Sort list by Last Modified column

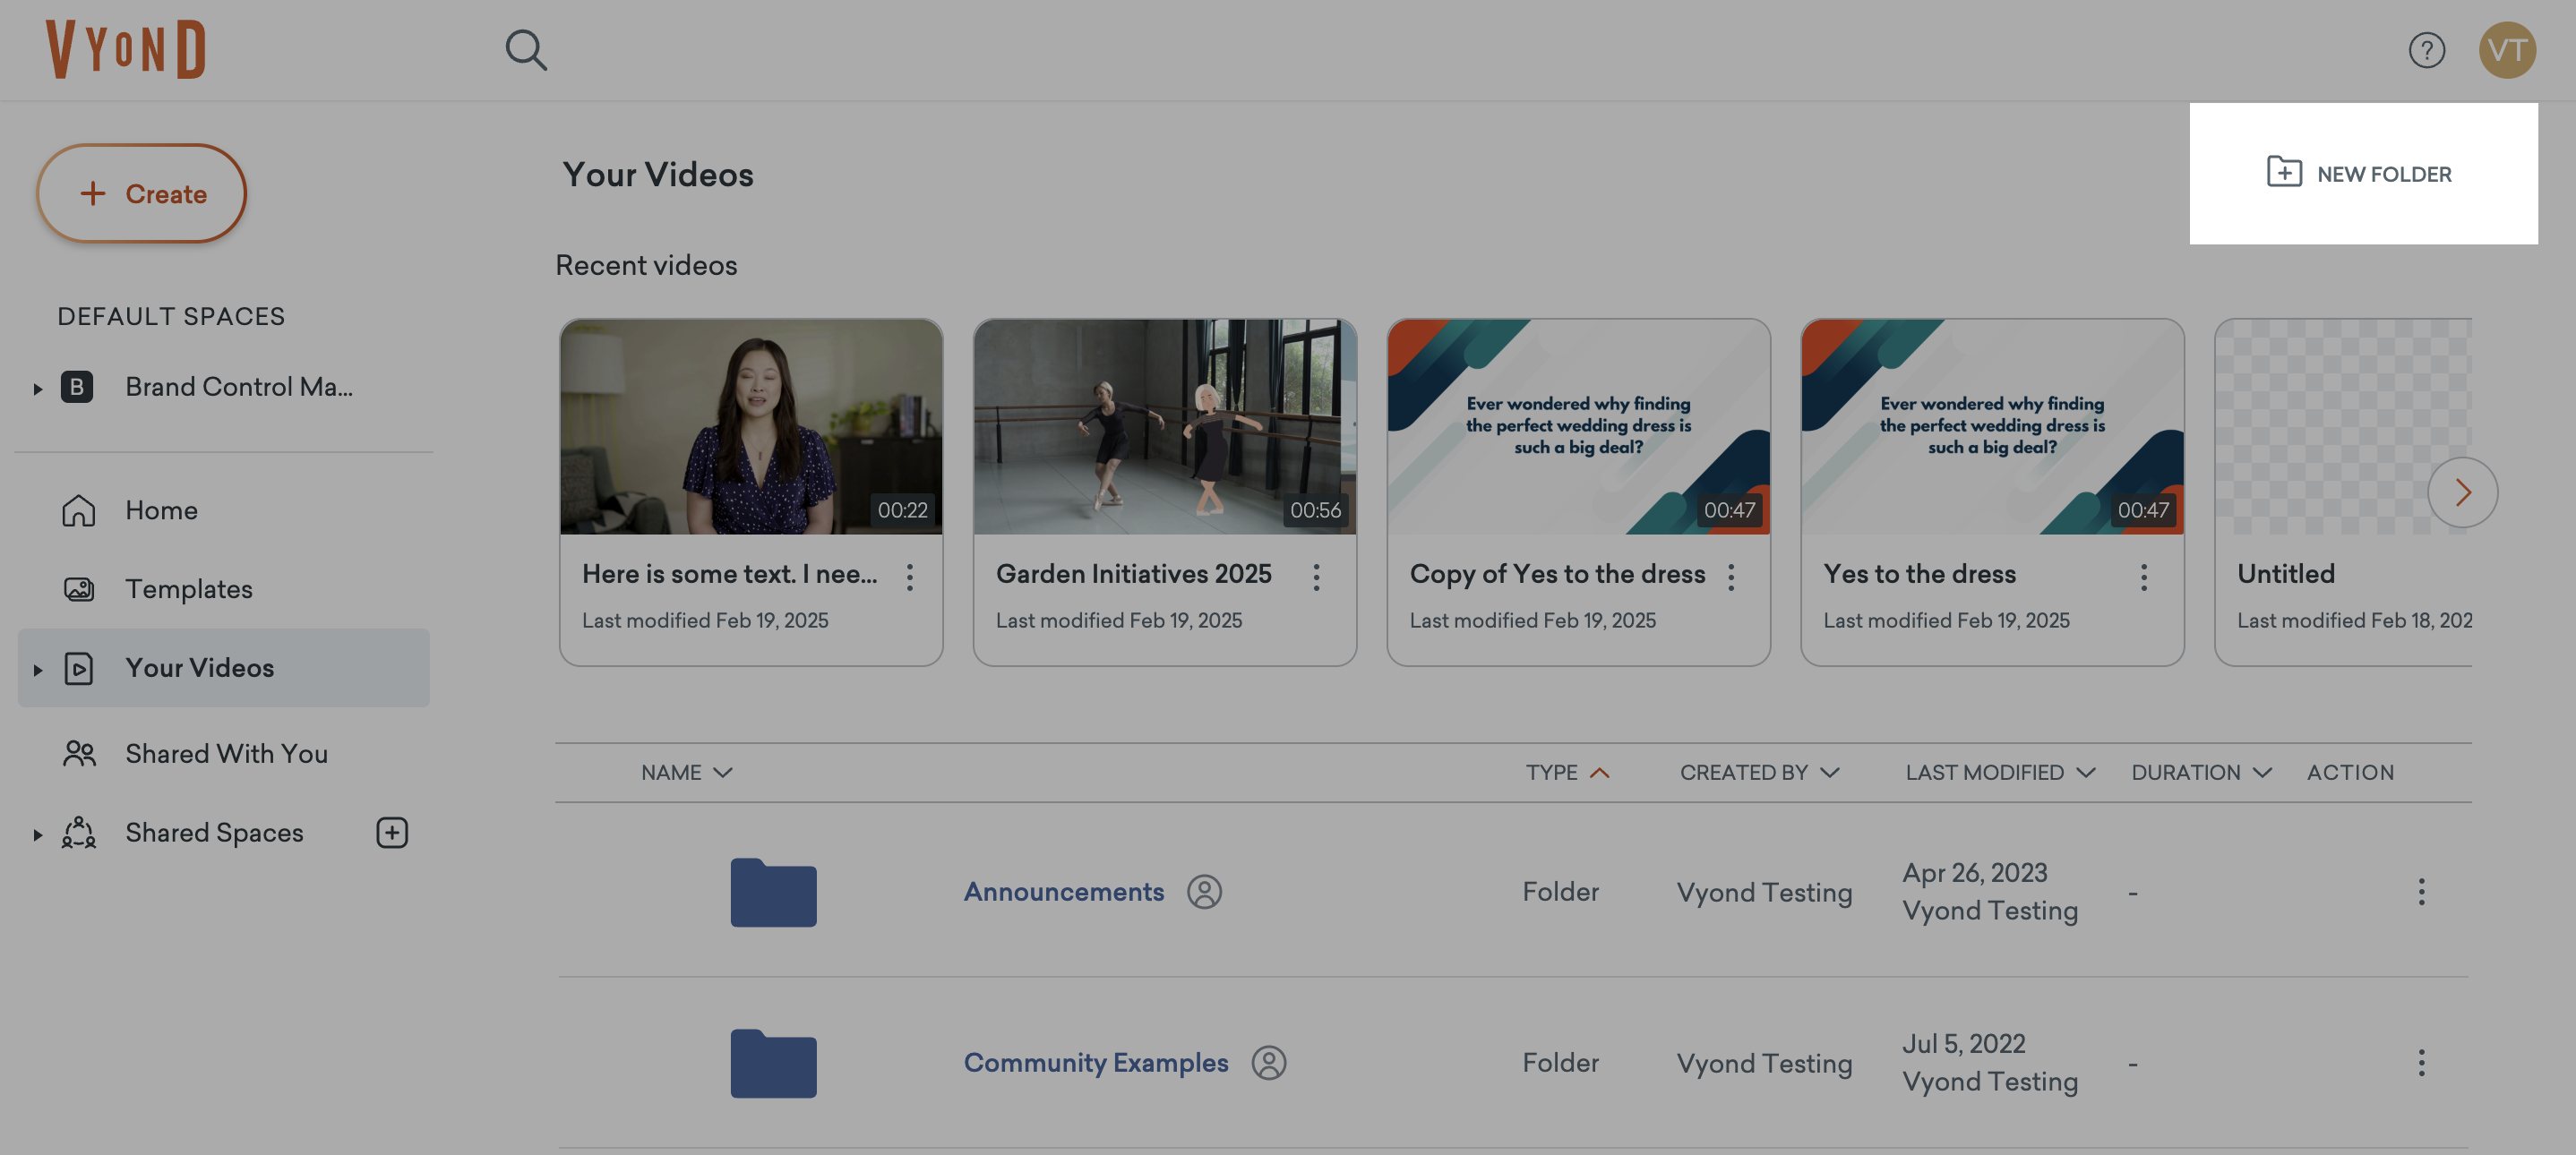1999,772
